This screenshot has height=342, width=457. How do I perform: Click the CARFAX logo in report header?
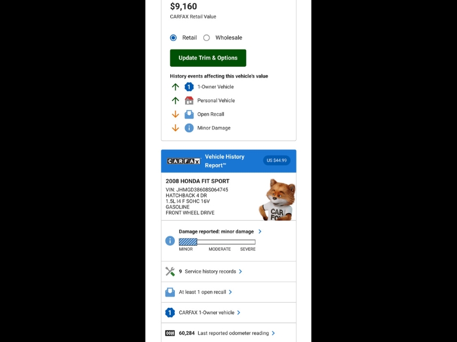[183, 161]
